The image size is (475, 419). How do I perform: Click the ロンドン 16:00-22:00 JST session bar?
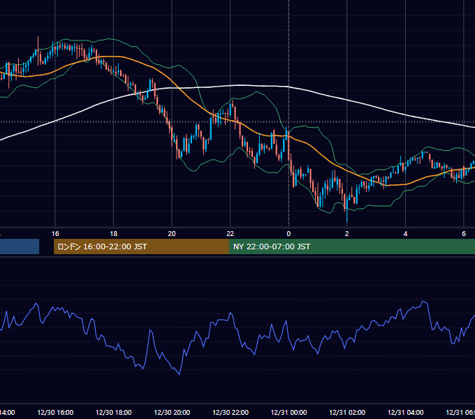coord(141,247)
